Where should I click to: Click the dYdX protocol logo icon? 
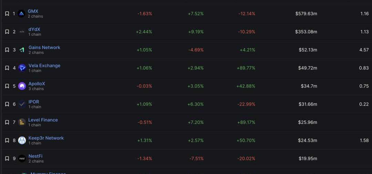(x=22, y=32)
